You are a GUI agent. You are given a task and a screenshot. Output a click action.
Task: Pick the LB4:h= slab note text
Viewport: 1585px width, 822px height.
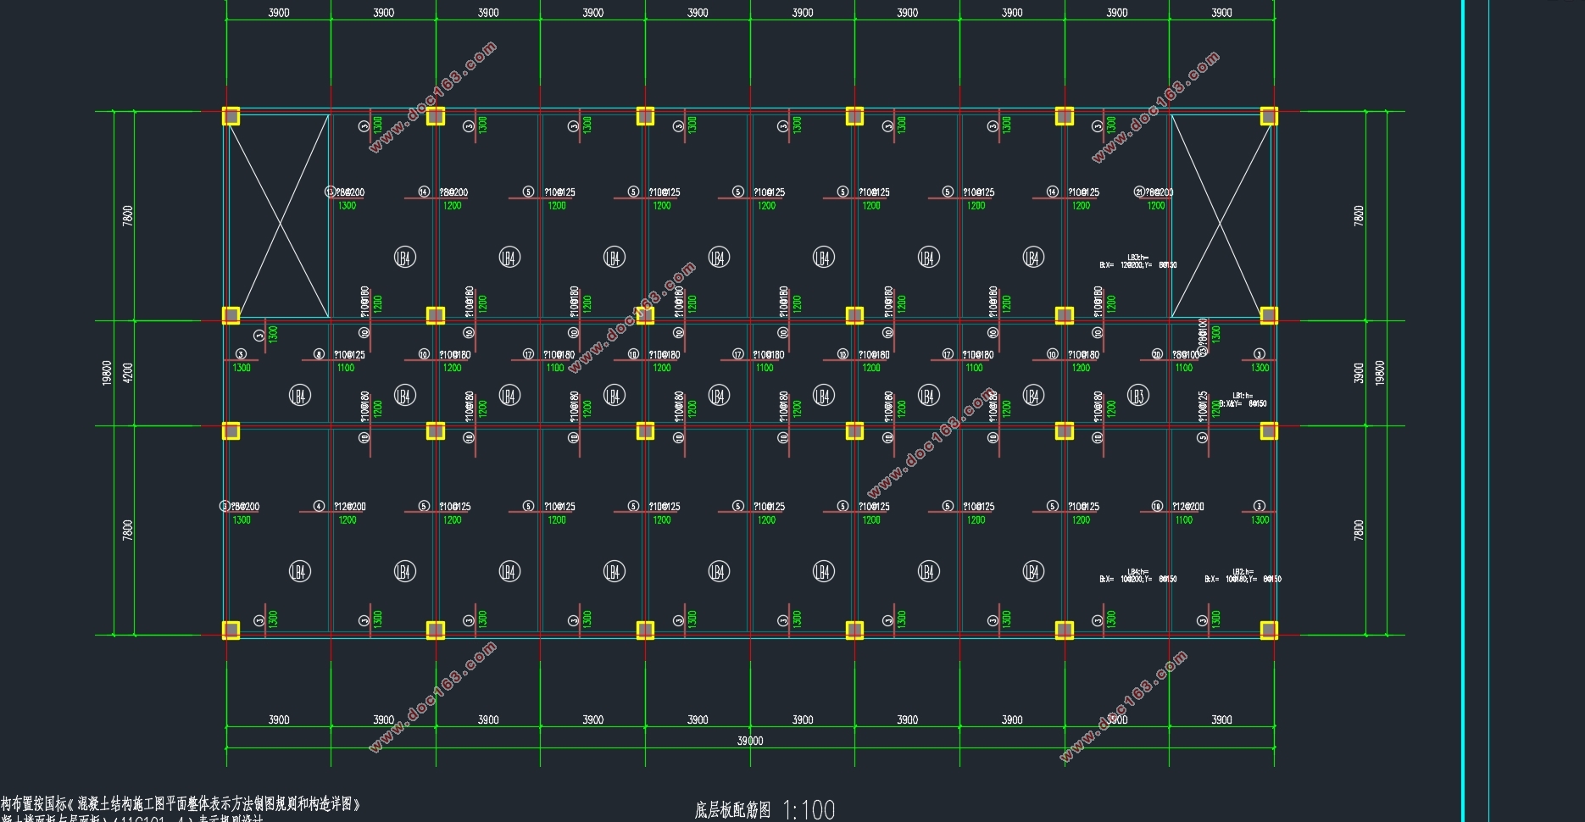coord(1137,575)
